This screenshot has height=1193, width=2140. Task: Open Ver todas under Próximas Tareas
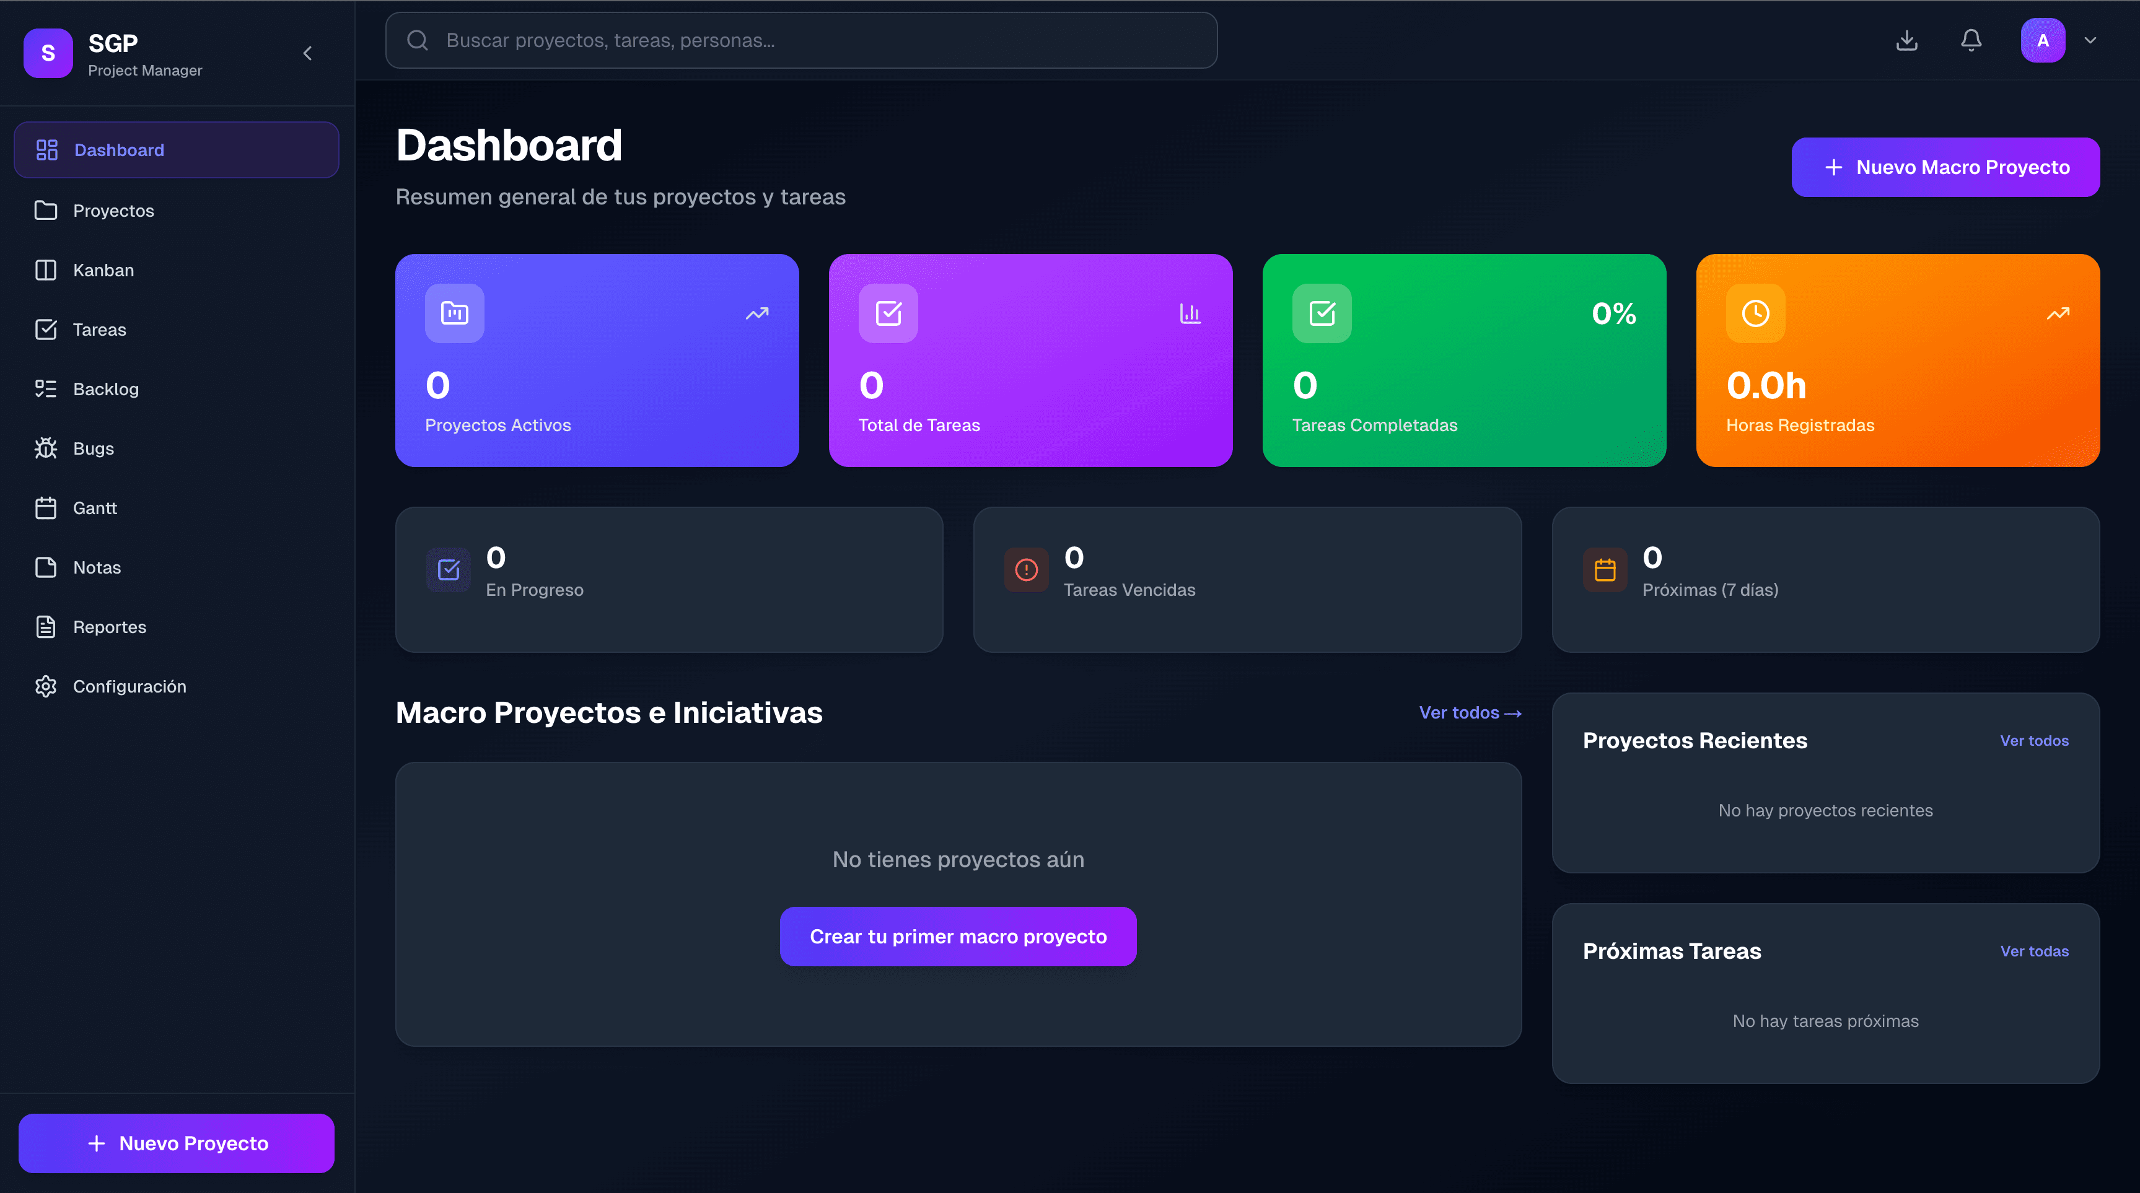(x=2033, y=950)
